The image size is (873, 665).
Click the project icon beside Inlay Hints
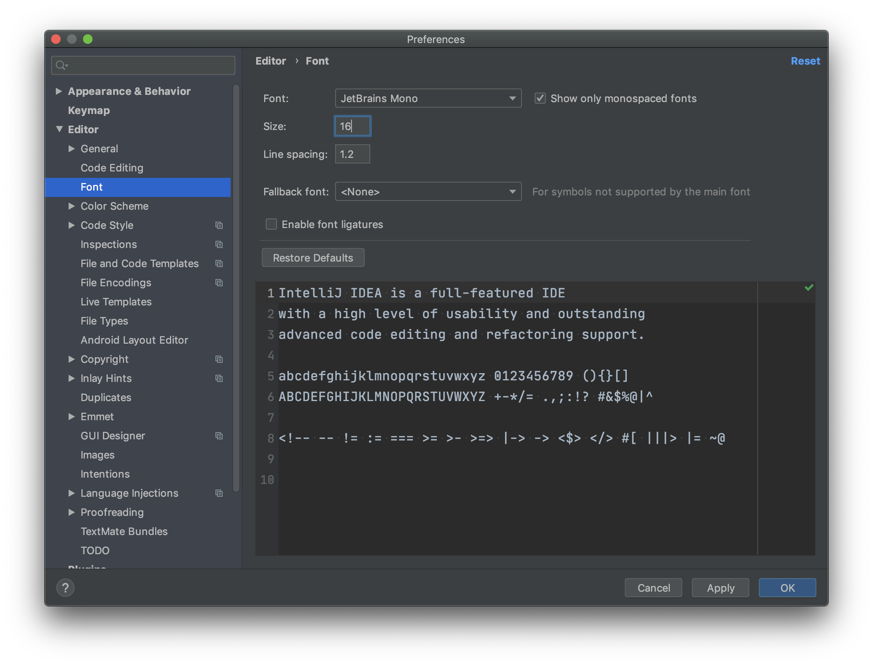(x=219, y=378)
